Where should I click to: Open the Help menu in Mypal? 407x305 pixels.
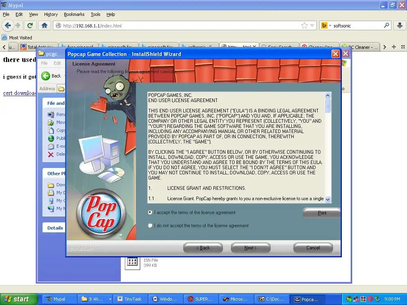click(x=110, y=14)
